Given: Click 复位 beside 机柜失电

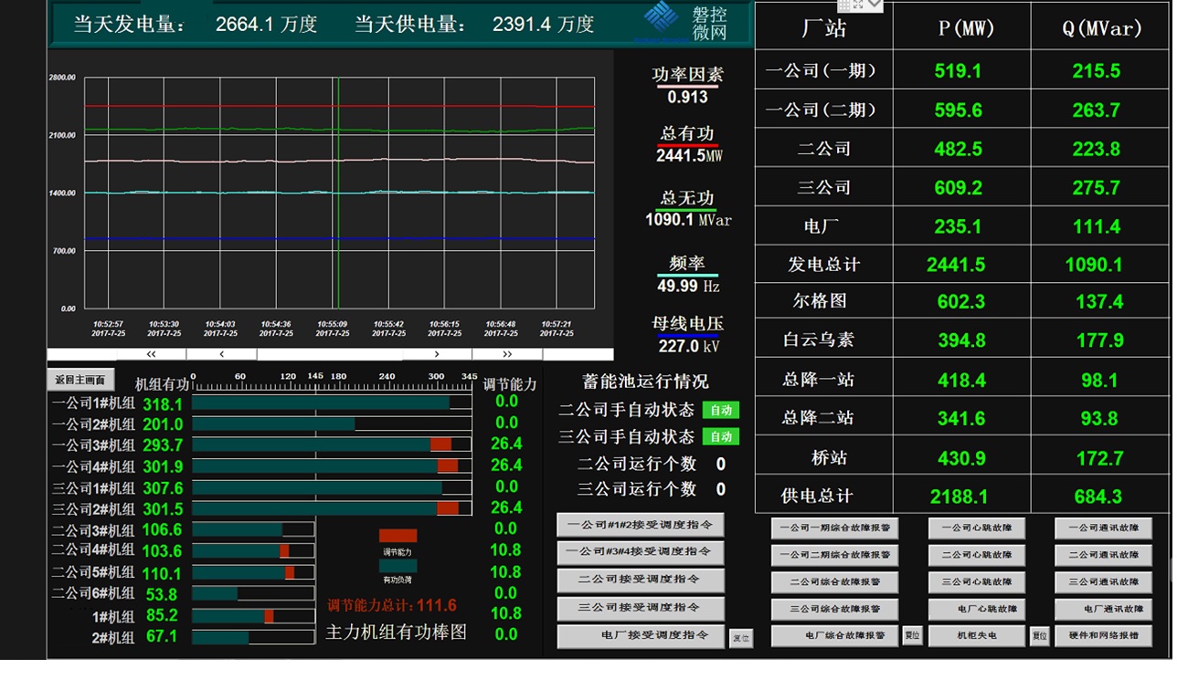Looking at the screenshot, I should (x=1039, y=636).
